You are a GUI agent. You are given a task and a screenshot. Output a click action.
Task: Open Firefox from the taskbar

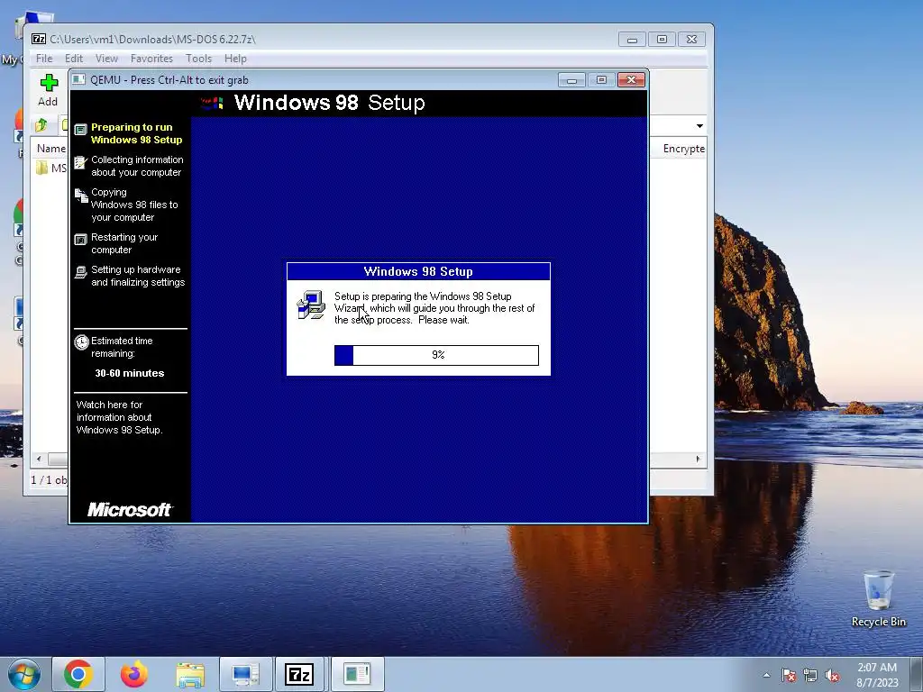click(x=133, y=674)
